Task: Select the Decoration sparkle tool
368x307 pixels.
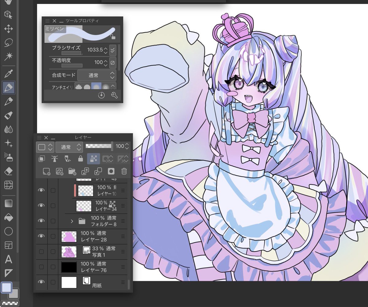Action: [8, 143]
